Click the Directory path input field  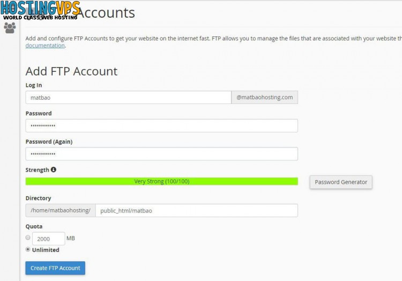click(197, 211)
